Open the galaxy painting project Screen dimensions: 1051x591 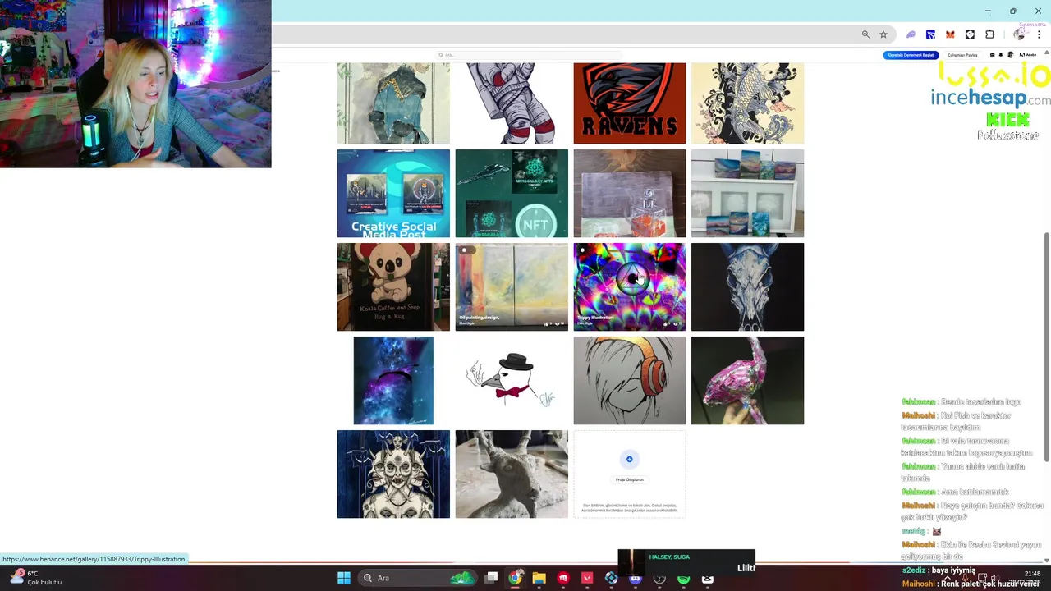[x=393, y=380]
